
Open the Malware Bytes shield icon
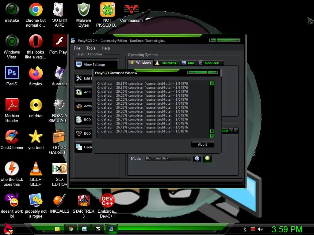(x=83, y=15)
